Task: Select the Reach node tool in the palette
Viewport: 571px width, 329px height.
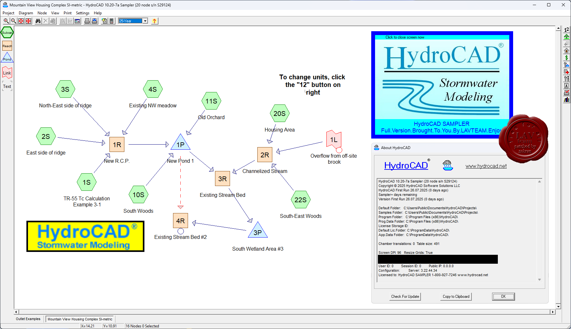Action: [x=7, y=46]
